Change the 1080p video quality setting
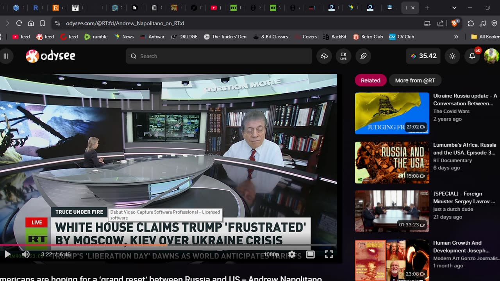This screenshot has width=500, height=281. point(271,254)
